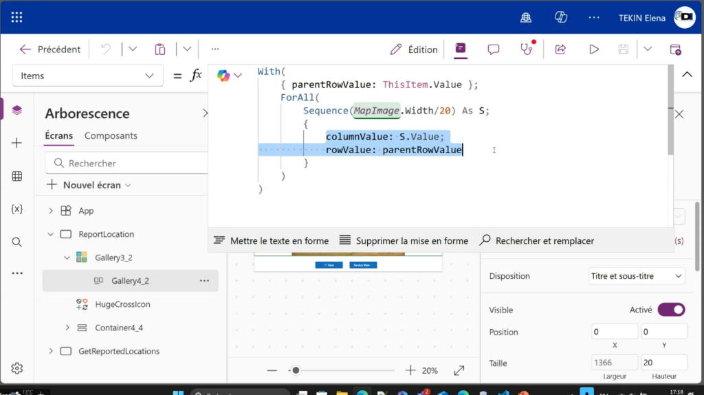The height and width of the screenshot is (395, 704).
Task: Open the app launcher waffle icon
Action: pos(16,17)
